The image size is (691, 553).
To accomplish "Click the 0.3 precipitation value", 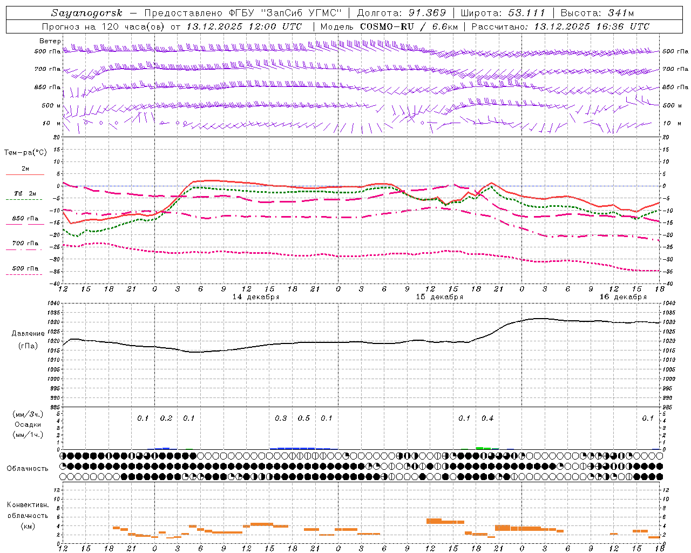I will point(281,419).
